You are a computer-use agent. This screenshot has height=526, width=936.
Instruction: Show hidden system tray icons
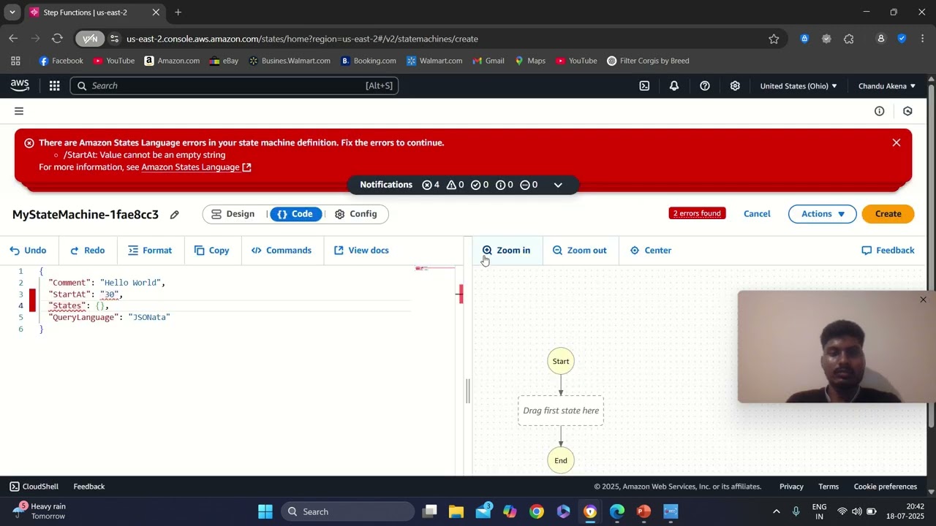click(777, 511)
